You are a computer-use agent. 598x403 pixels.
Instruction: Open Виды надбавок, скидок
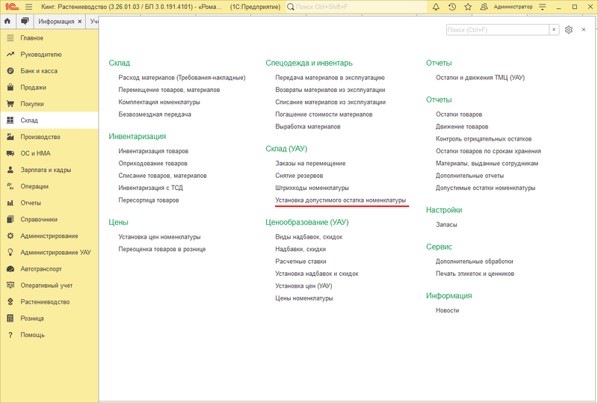pos(309,237)
